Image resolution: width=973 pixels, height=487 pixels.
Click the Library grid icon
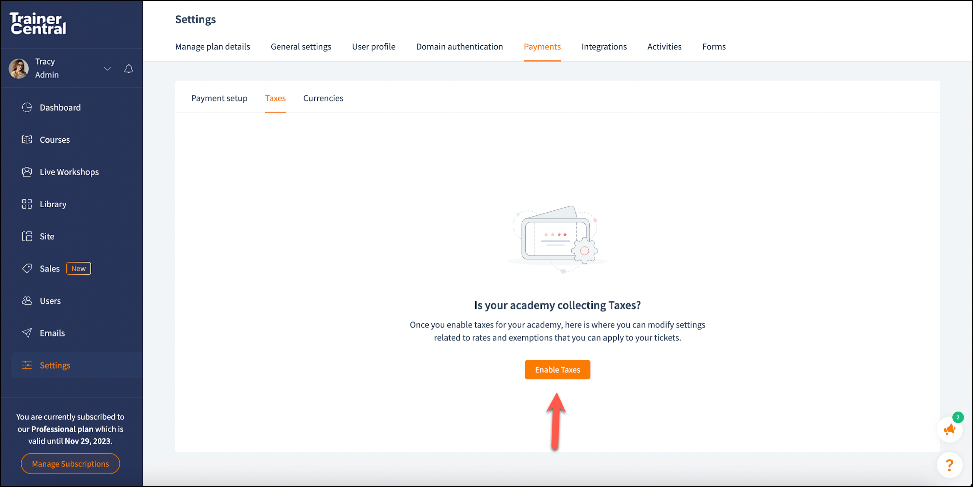[x=27, y=204]
